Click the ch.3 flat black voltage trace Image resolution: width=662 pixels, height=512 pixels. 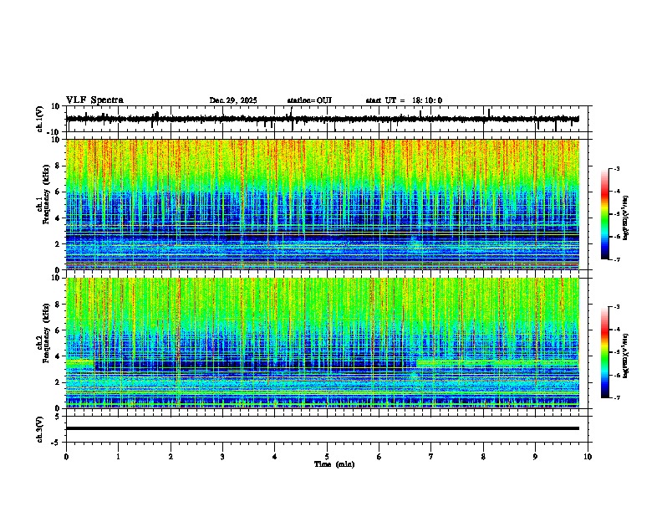coord(323,428)
